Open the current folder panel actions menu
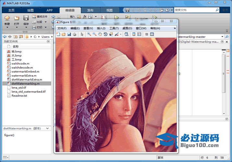Screen dimensions: 232x162 coord(48,41)
